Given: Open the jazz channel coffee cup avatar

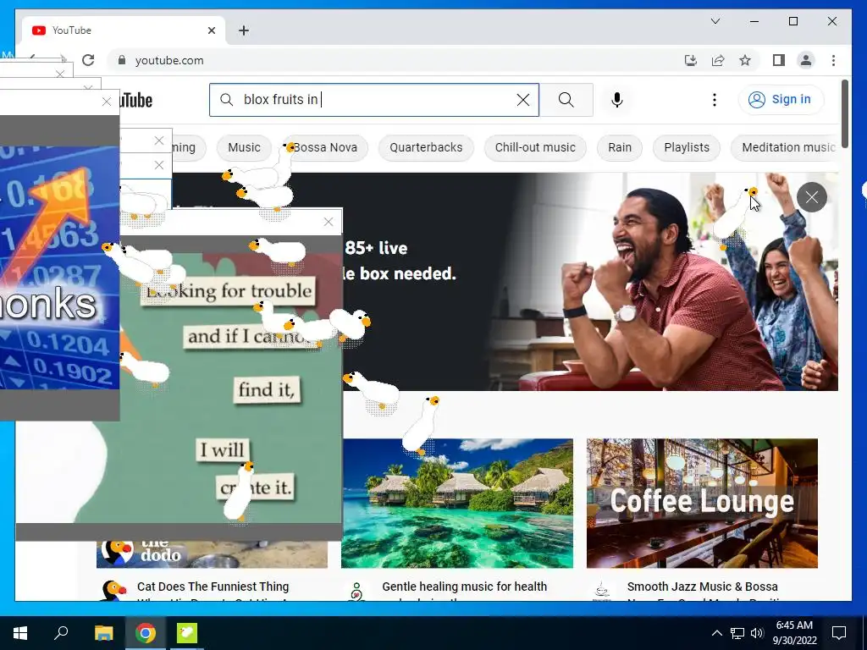Looking at the screenshot, I should click(x=602, y=590).
